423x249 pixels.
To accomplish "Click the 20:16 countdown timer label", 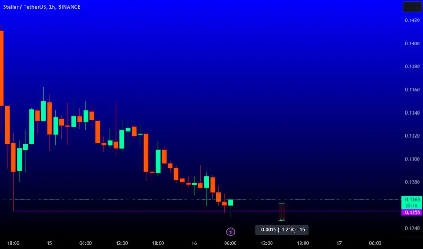I will click(411, 206).
